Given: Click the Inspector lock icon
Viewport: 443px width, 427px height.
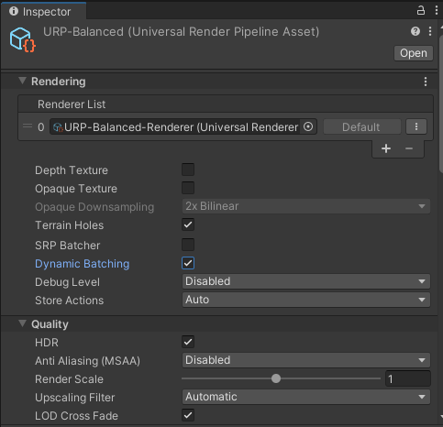Looking at the screenshot, I should pos(421,10).
